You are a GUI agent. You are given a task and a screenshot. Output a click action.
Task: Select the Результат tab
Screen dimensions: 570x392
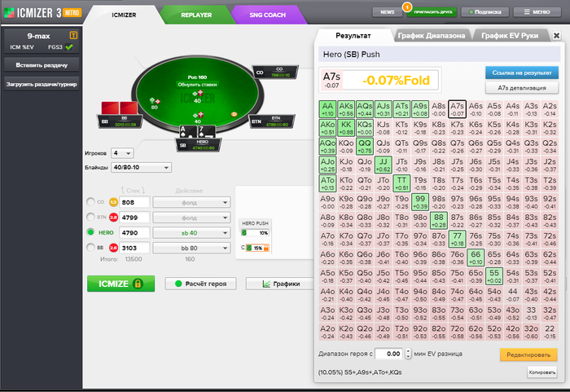point(353,35)
